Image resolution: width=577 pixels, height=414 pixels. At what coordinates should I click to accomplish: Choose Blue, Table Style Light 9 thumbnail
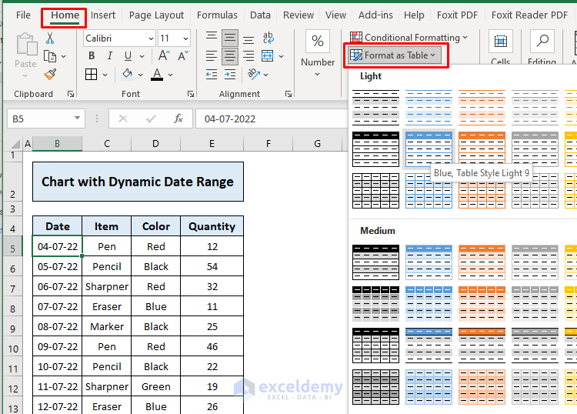pos(429,147)
